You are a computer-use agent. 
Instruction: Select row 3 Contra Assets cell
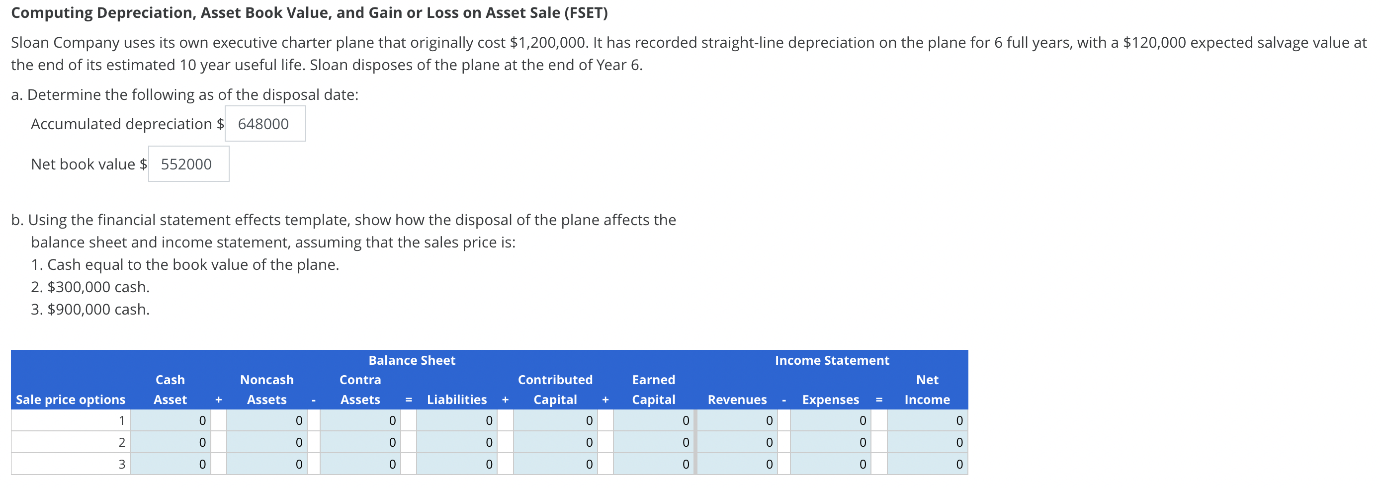coord(359,464)
